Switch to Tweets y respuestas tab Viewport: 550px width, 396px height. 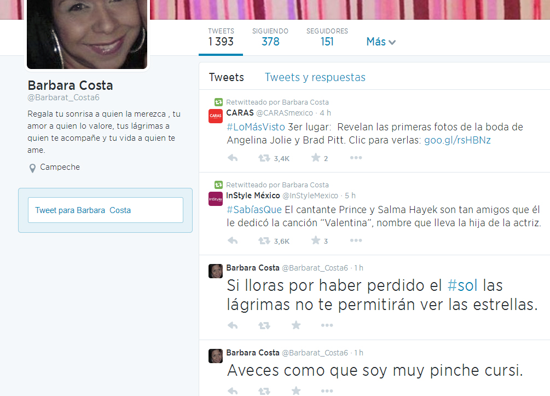(x=315, y=77)
